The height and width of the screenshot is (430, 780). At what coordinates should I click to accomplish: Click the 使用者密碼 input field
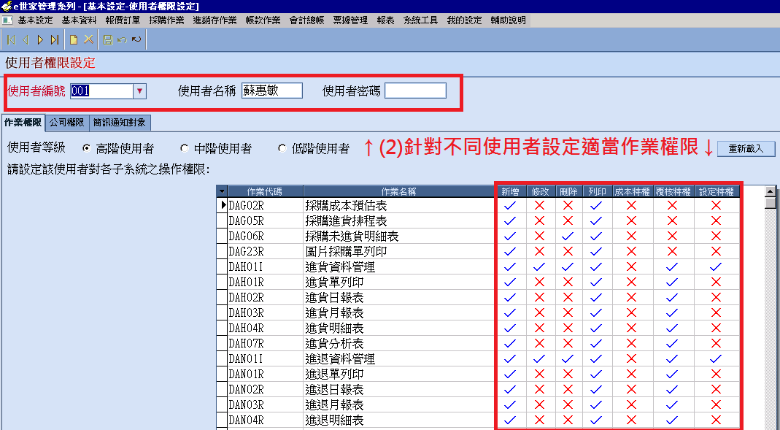pyautogui.click(x=415, y=91)
